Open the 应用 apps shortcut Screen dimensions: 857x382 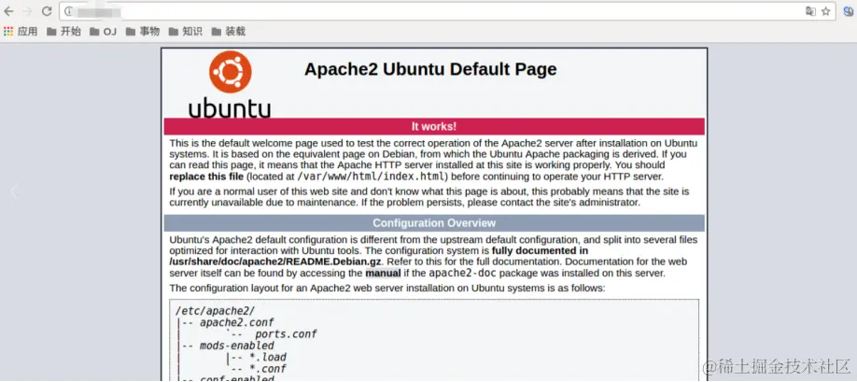coord(21,32)
